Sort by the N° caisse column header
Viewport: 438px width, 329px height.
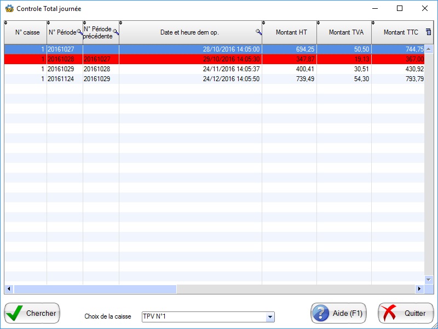(x=27, y=32)
